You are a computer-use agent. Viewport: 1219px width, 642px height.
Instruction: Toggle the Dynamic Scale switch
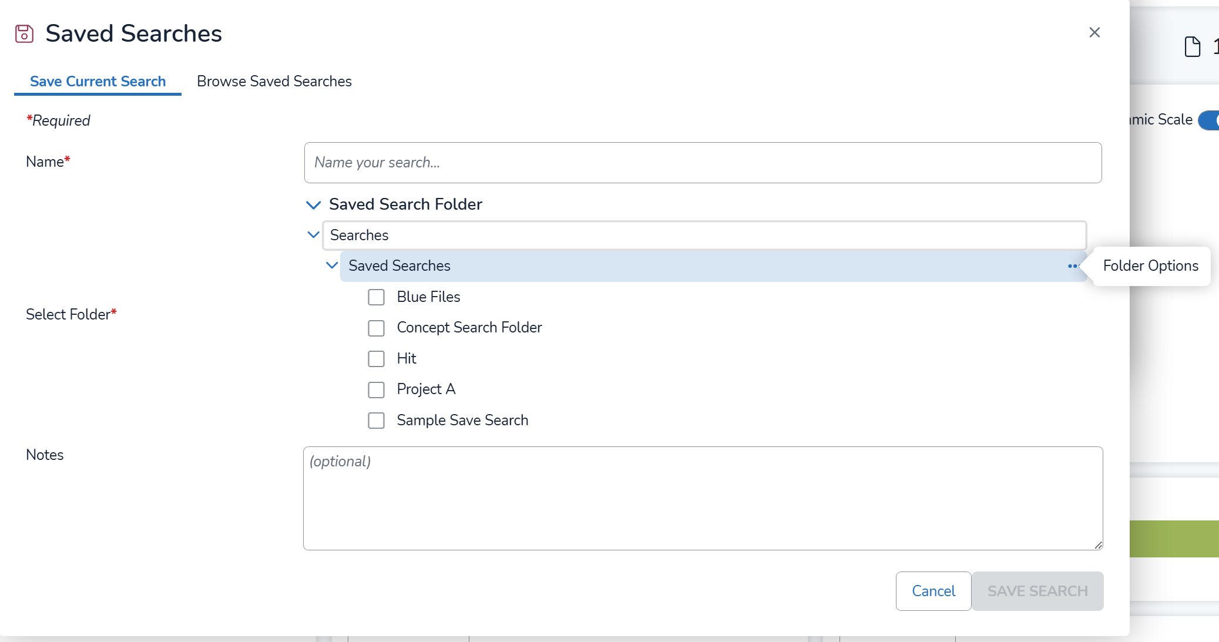tap(1209, 120)
